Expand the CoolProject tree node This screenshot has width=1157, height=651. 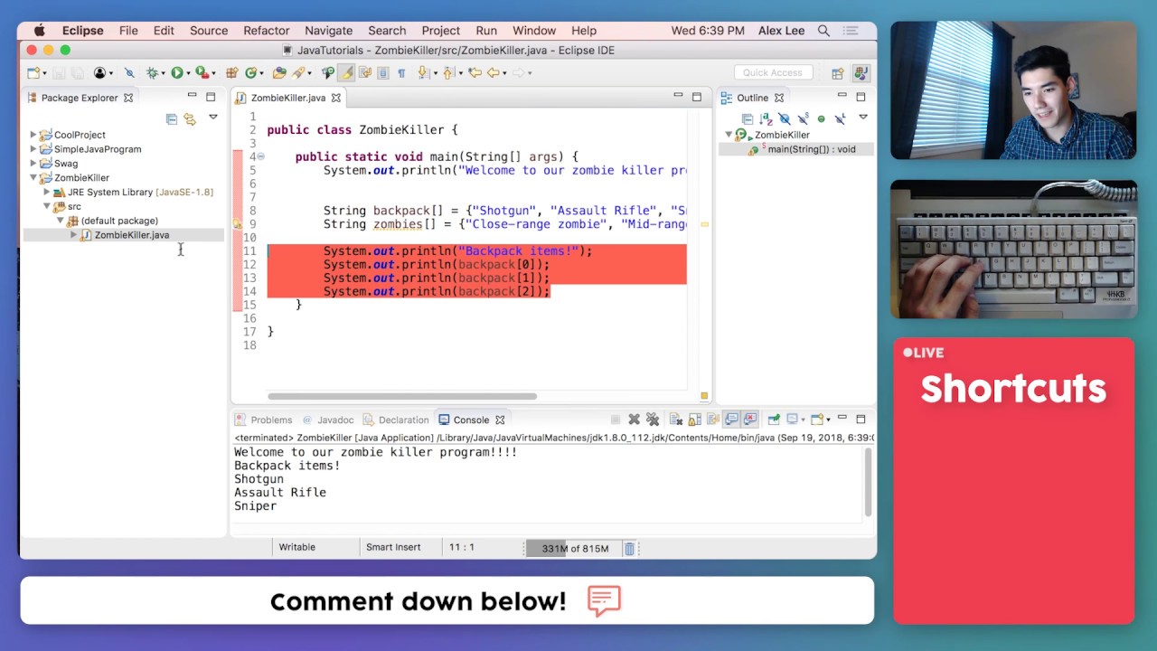33,135
